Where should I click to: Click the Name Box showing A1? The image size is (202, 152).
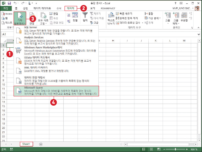8,34
